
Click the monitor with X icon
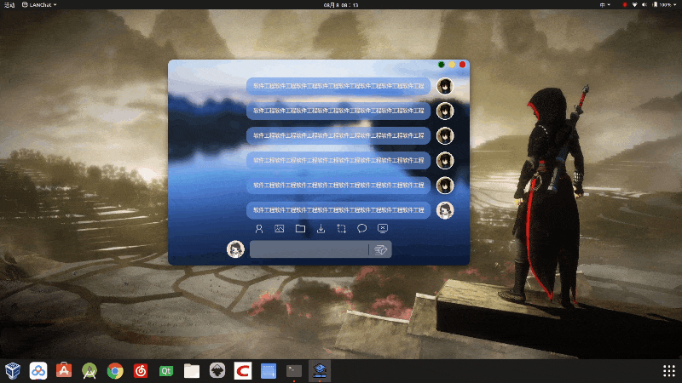382,228
